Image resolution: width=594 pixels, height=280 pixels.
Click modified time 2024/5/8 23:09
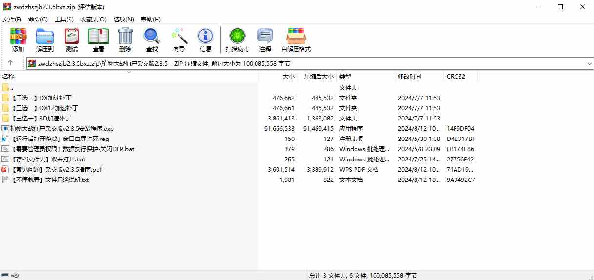419,149
